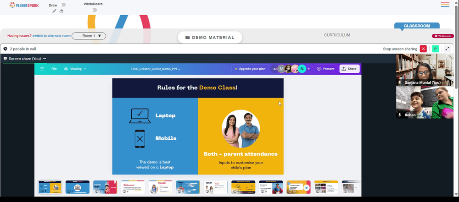Viewport: 459px width, 202px height.
Task: Select slide thumbnail 8
Action: (x=243, y=187)
